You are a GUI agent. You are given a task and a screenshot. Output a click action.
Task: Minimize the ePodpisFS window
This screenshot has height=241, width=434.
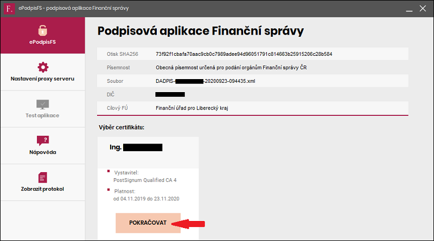pos(409,9)
